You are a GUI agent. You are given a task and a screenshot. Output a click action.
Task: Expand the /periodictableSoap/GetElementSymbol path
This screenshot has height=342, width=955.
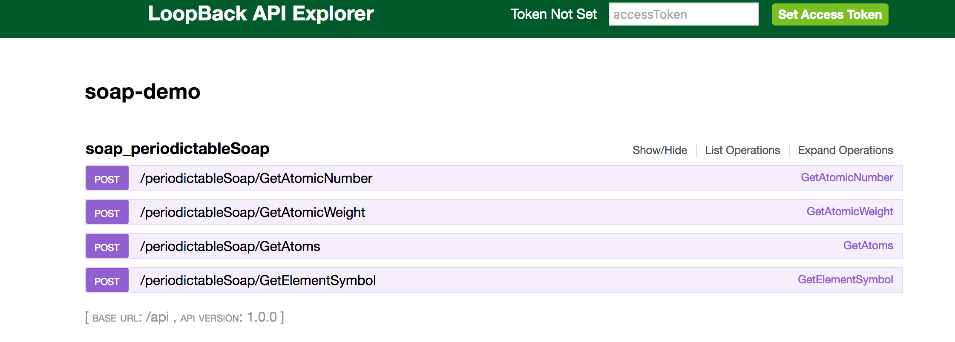coord(258,280)
